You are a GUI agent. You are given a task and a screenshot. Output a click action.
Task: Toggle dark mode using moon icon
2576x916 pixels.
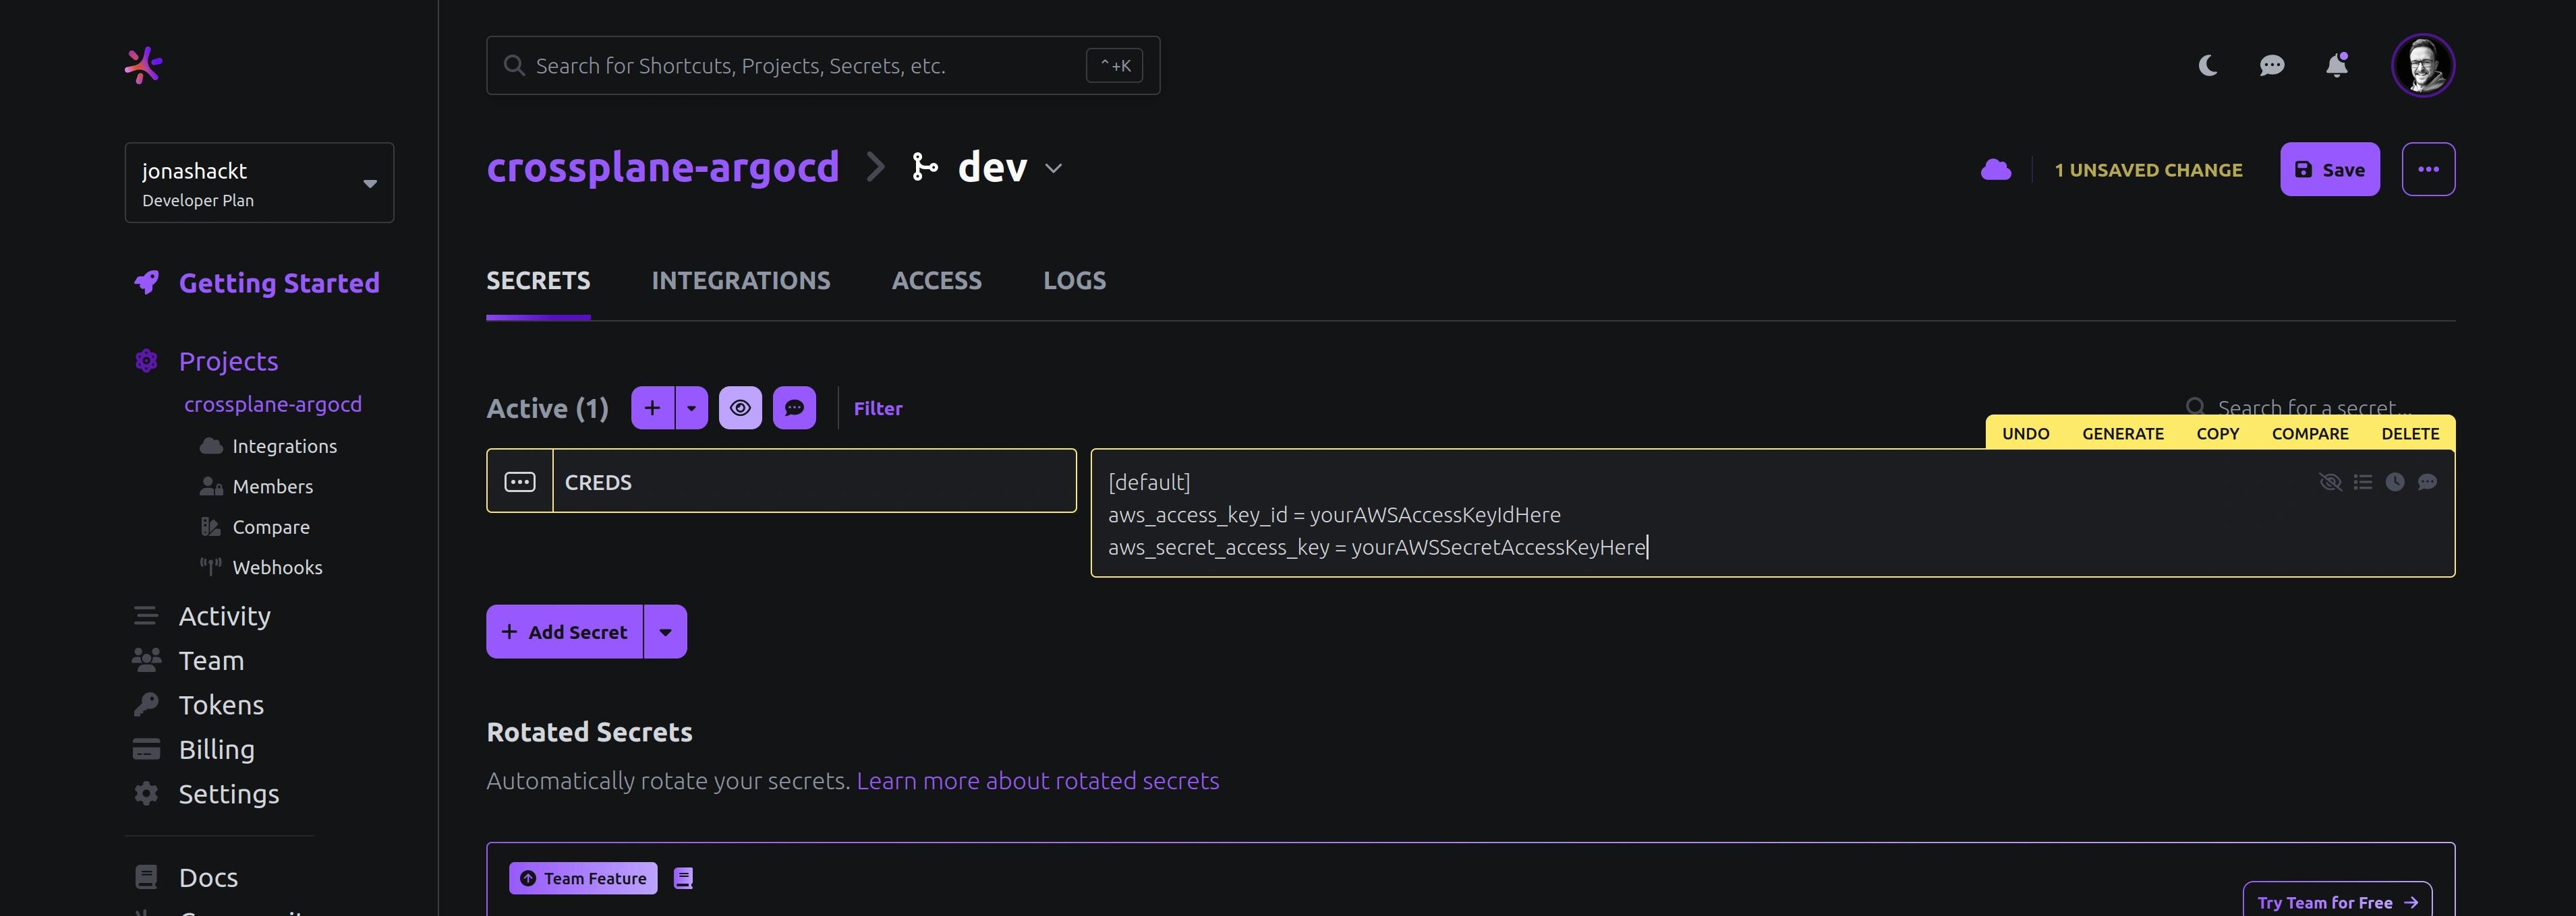[x=2206, y=65]
